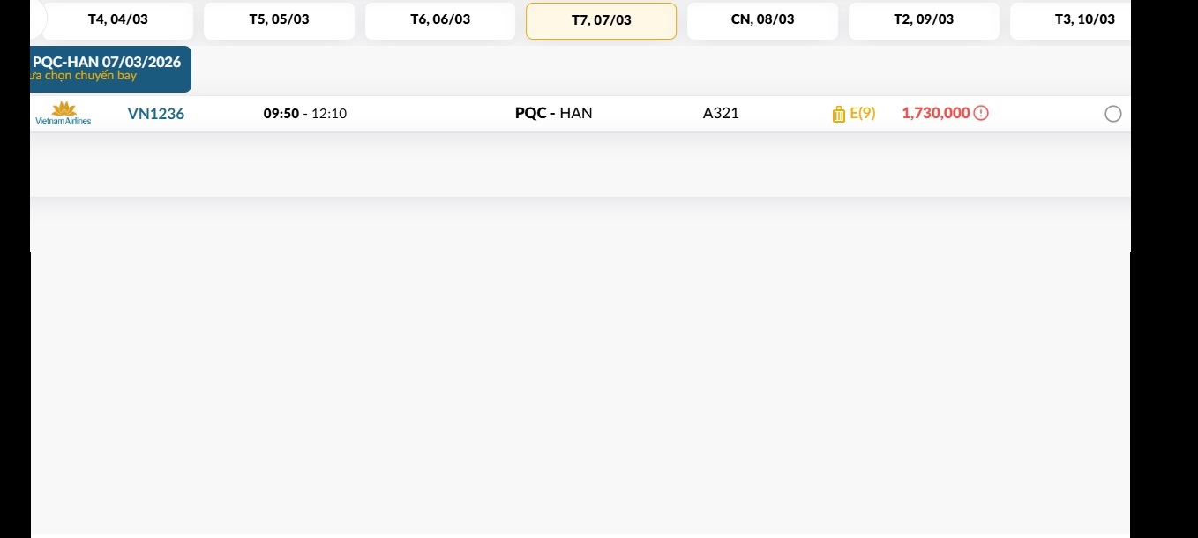1198x538 pixels.
Task: Open the fare info icon beside the price
Action: pyautogui.click(x=981, y=113)
